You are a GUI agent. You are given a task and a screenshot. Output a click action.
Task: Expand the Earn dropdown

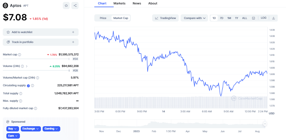[13, 136]
